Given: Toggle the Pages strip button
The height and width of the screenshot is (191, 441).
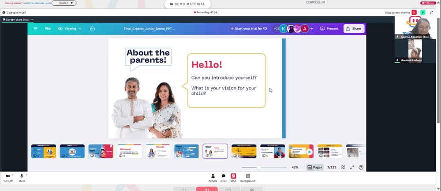Looking at the screenshot, I should pos(315,167).
